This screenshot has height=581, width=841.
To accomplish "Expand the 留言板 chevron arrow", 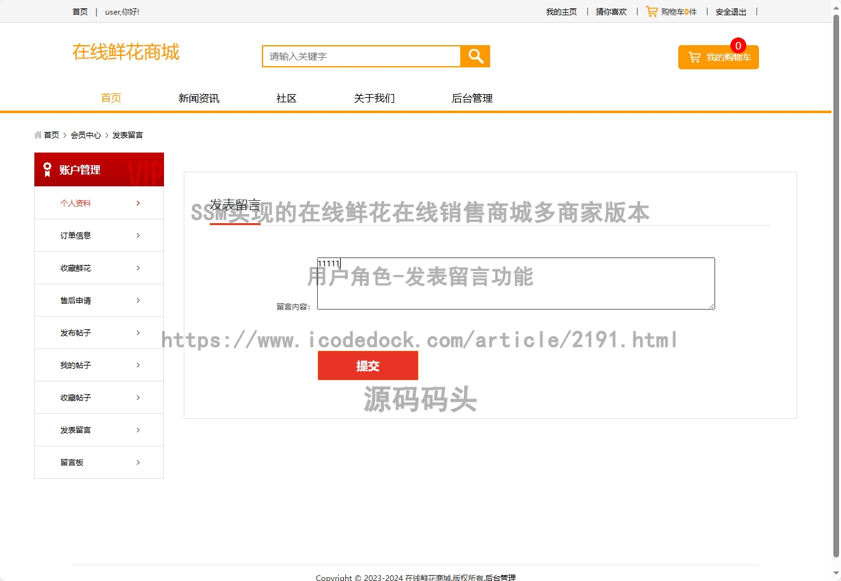I will point(138,462).
